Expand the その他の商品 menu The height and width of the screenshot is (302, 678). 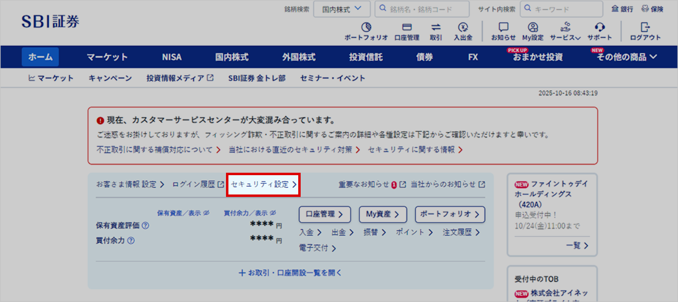coord(627,57)
